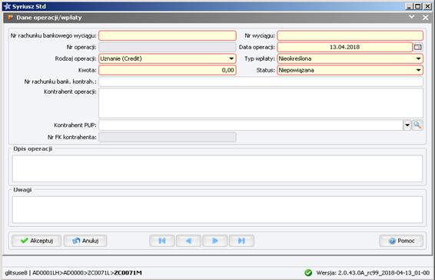The width and height of the screenshot is (435, 280).
Task: Minimize the Syriusz Std window
Action: [409, 6]
